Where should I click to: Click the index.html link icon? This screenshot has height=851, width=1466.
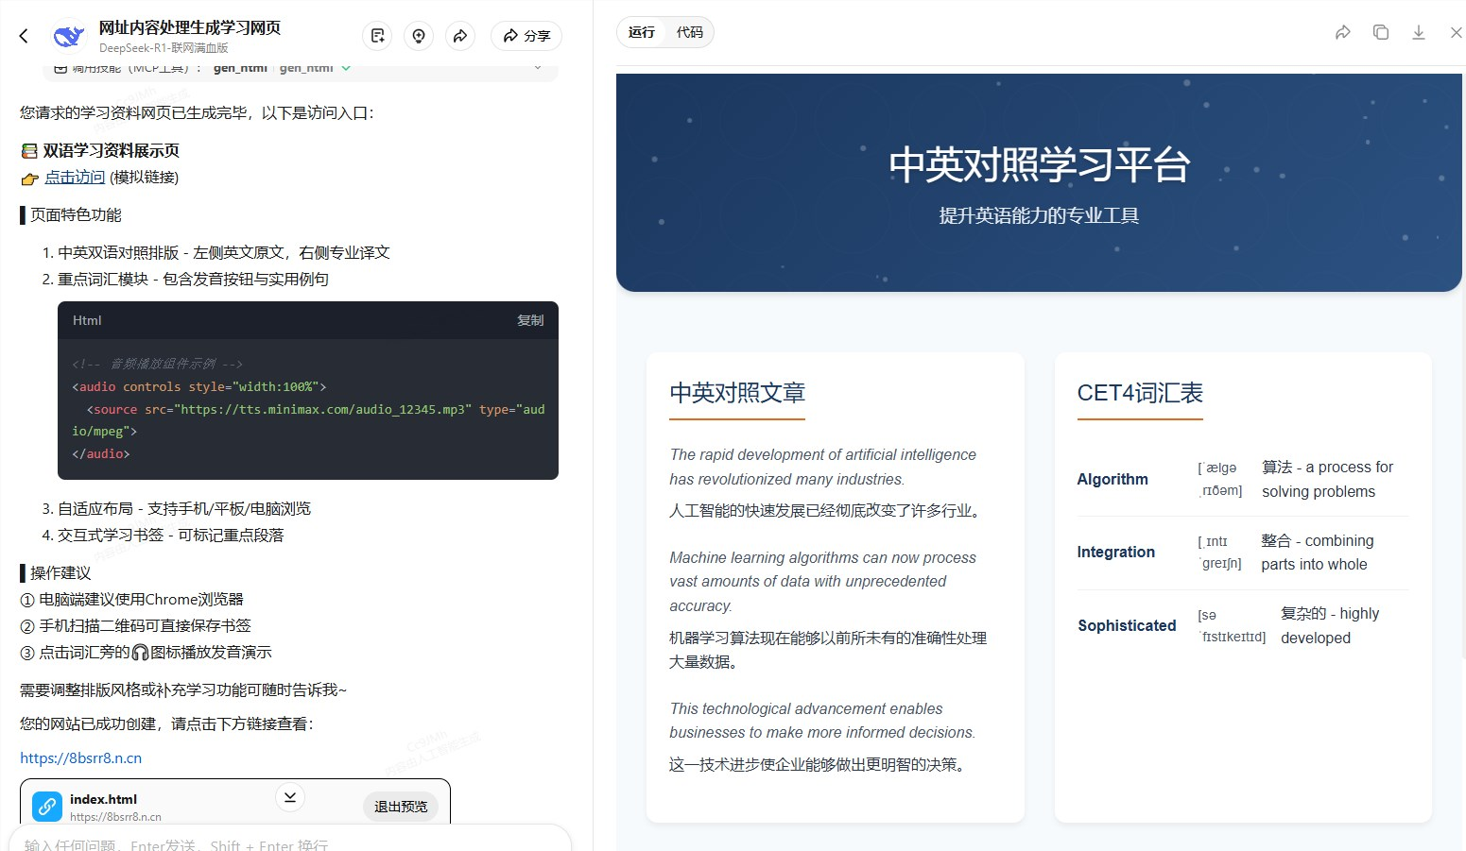click(47, 807)
